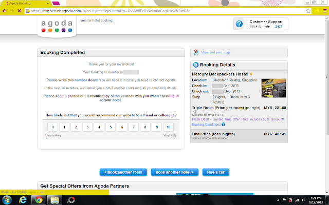
Task: Stop page loading with the X button
Action: (20, 11)
